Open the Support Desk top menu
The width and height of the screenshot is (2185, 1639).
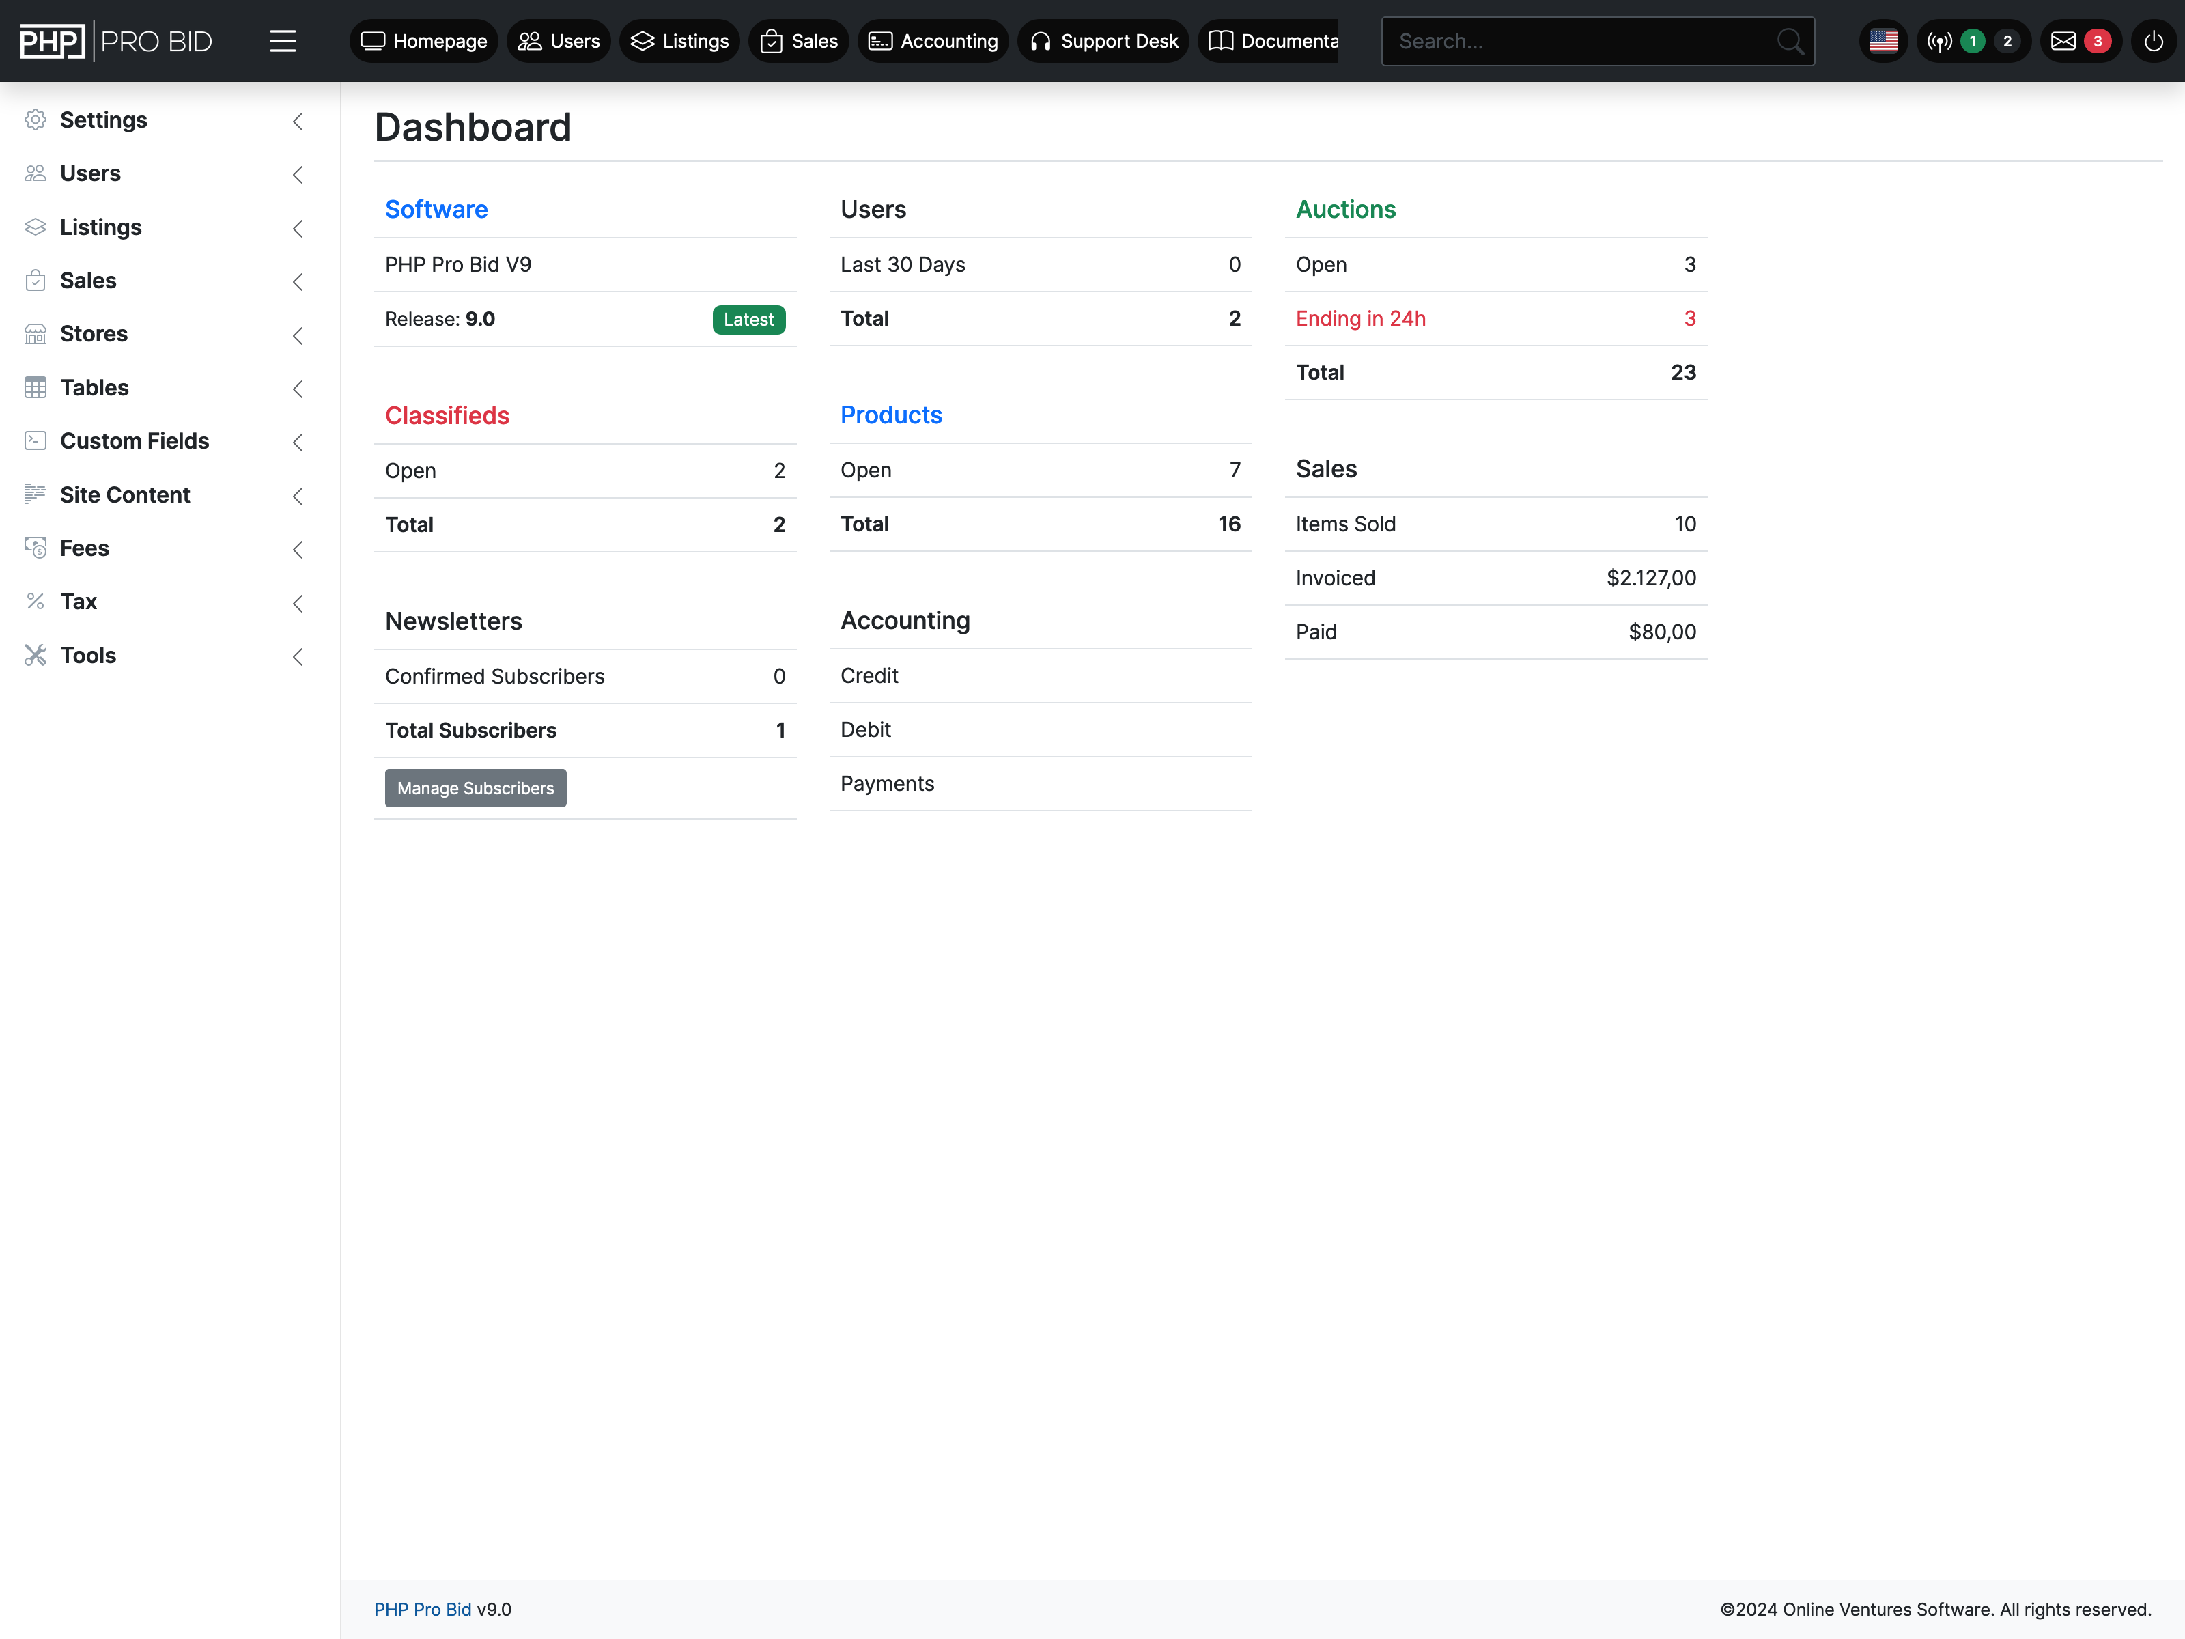click(1104, 42)
